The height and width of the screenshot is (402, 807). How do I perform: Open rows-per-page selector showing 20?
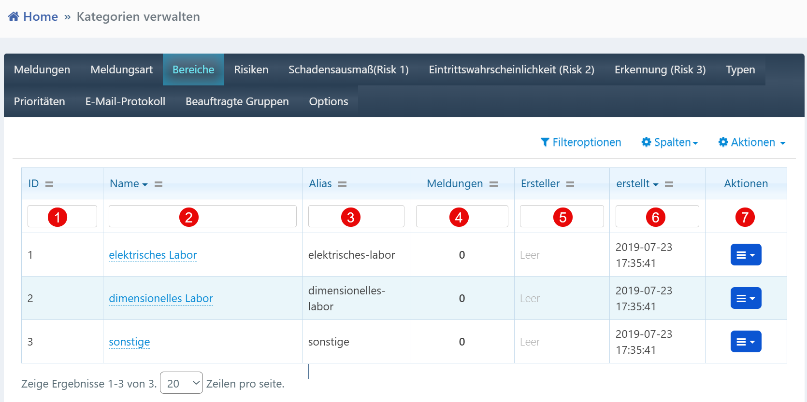(181, 383)
